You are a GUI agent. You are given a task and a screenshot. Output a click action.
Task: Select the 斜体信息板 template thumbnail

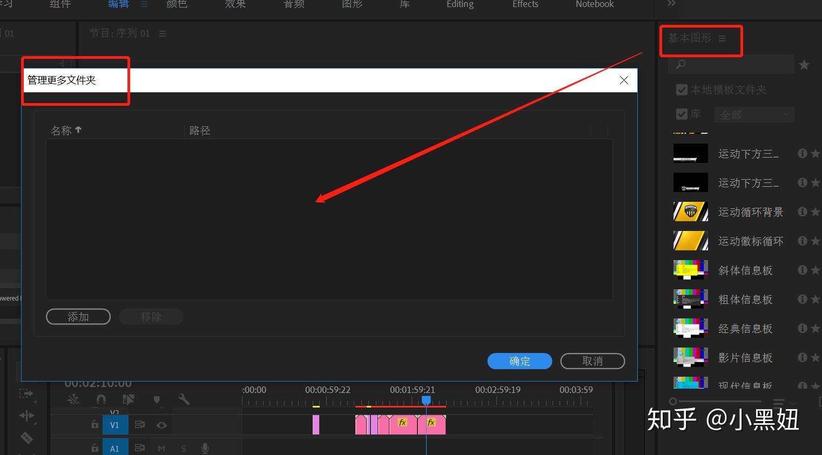pos(691,270)
